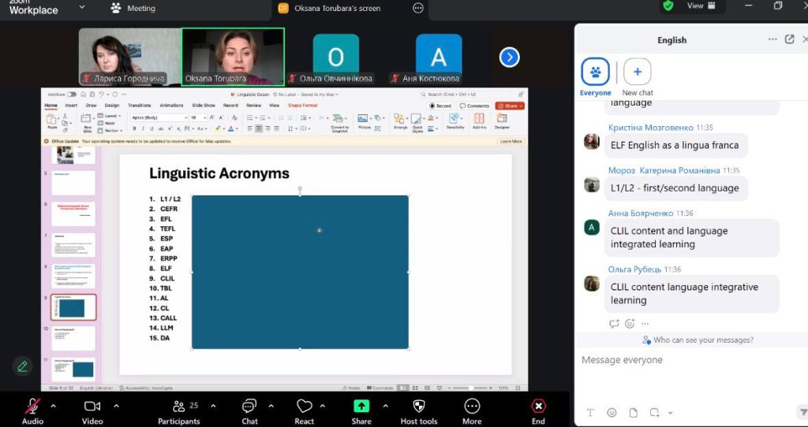Expand the audio options arrow
Screen dimensions: 808x427
(x=54, y=407)
